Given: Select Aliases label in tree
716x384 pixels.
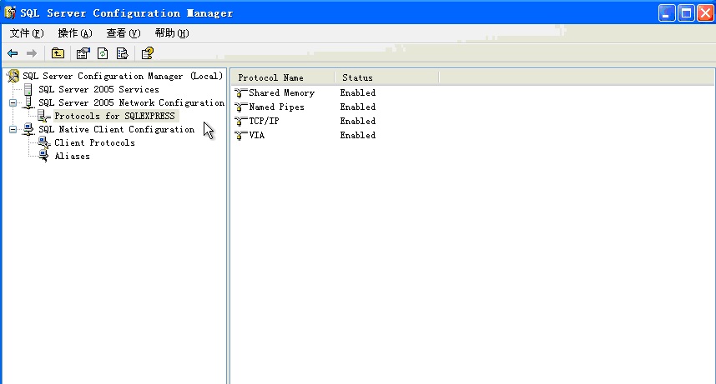Looking at the screenshot, I should pyautogui.click(x=72, y=156).
